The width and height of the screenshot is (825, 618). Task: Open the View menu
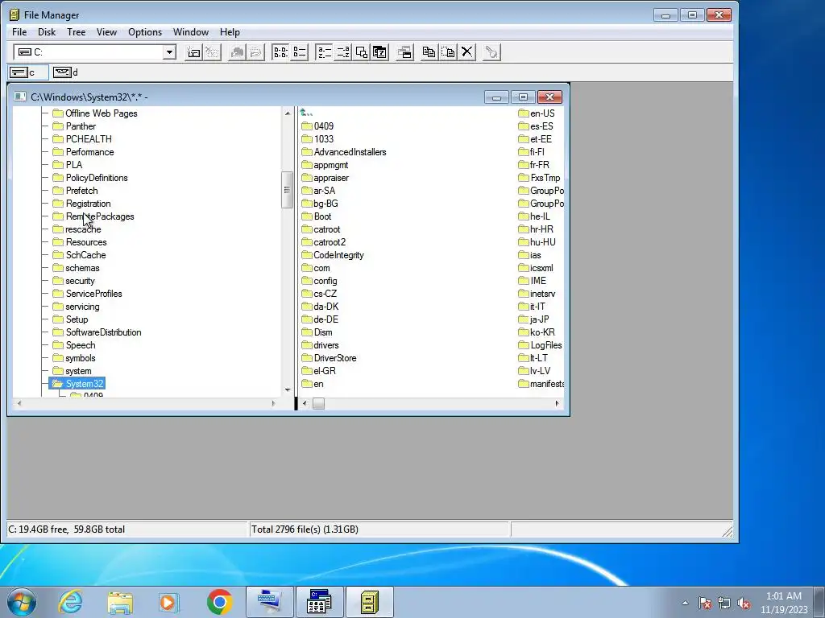(x=107, y=32)
